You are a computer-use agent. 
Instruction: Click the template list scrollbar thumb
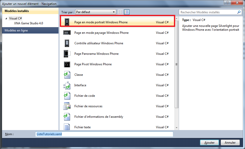pyautogui.click(x=177, y=64)
